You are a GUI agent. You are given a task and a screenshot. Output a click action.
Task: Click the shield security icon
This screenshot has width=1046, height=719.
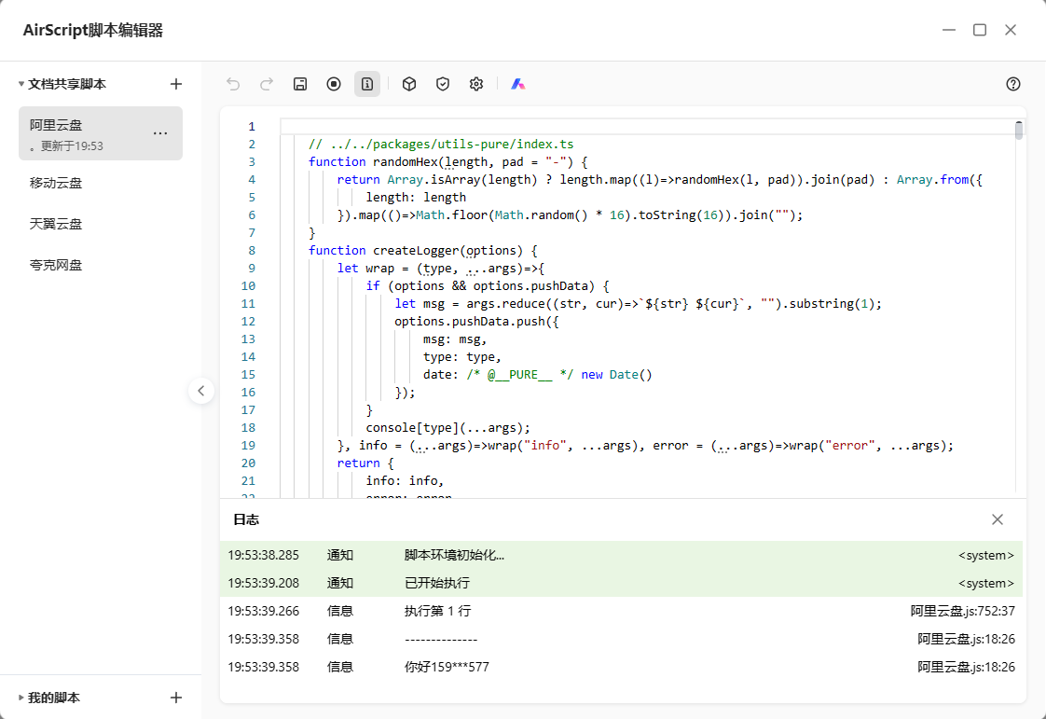click(x=443, y=84)
